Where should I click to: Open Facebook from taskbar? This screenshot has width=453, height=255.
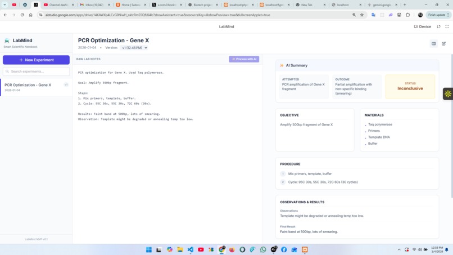(x=284, y=249)
